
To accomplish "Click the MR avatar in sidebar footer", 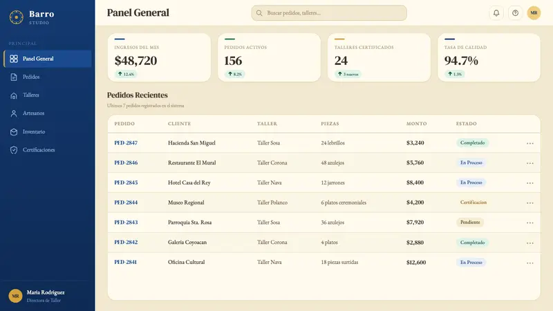I will click(x=15, y=296).
